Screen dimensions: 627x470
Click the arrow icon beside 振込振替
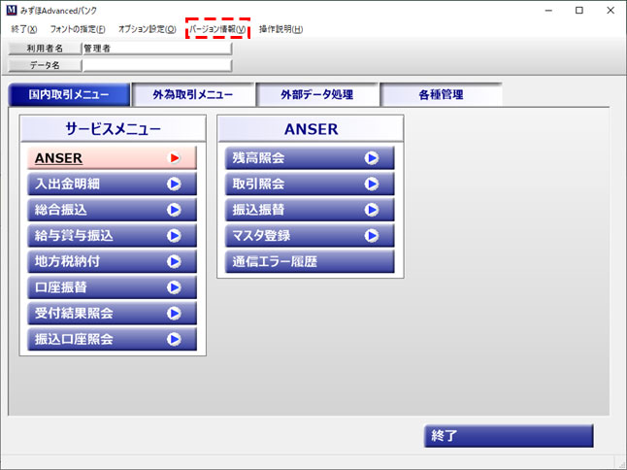[372, 210]
